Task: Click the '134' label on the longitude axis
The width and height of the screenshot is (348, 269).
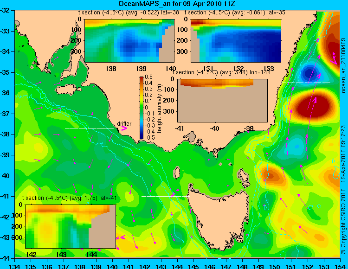Action: [x=15, y=266]
